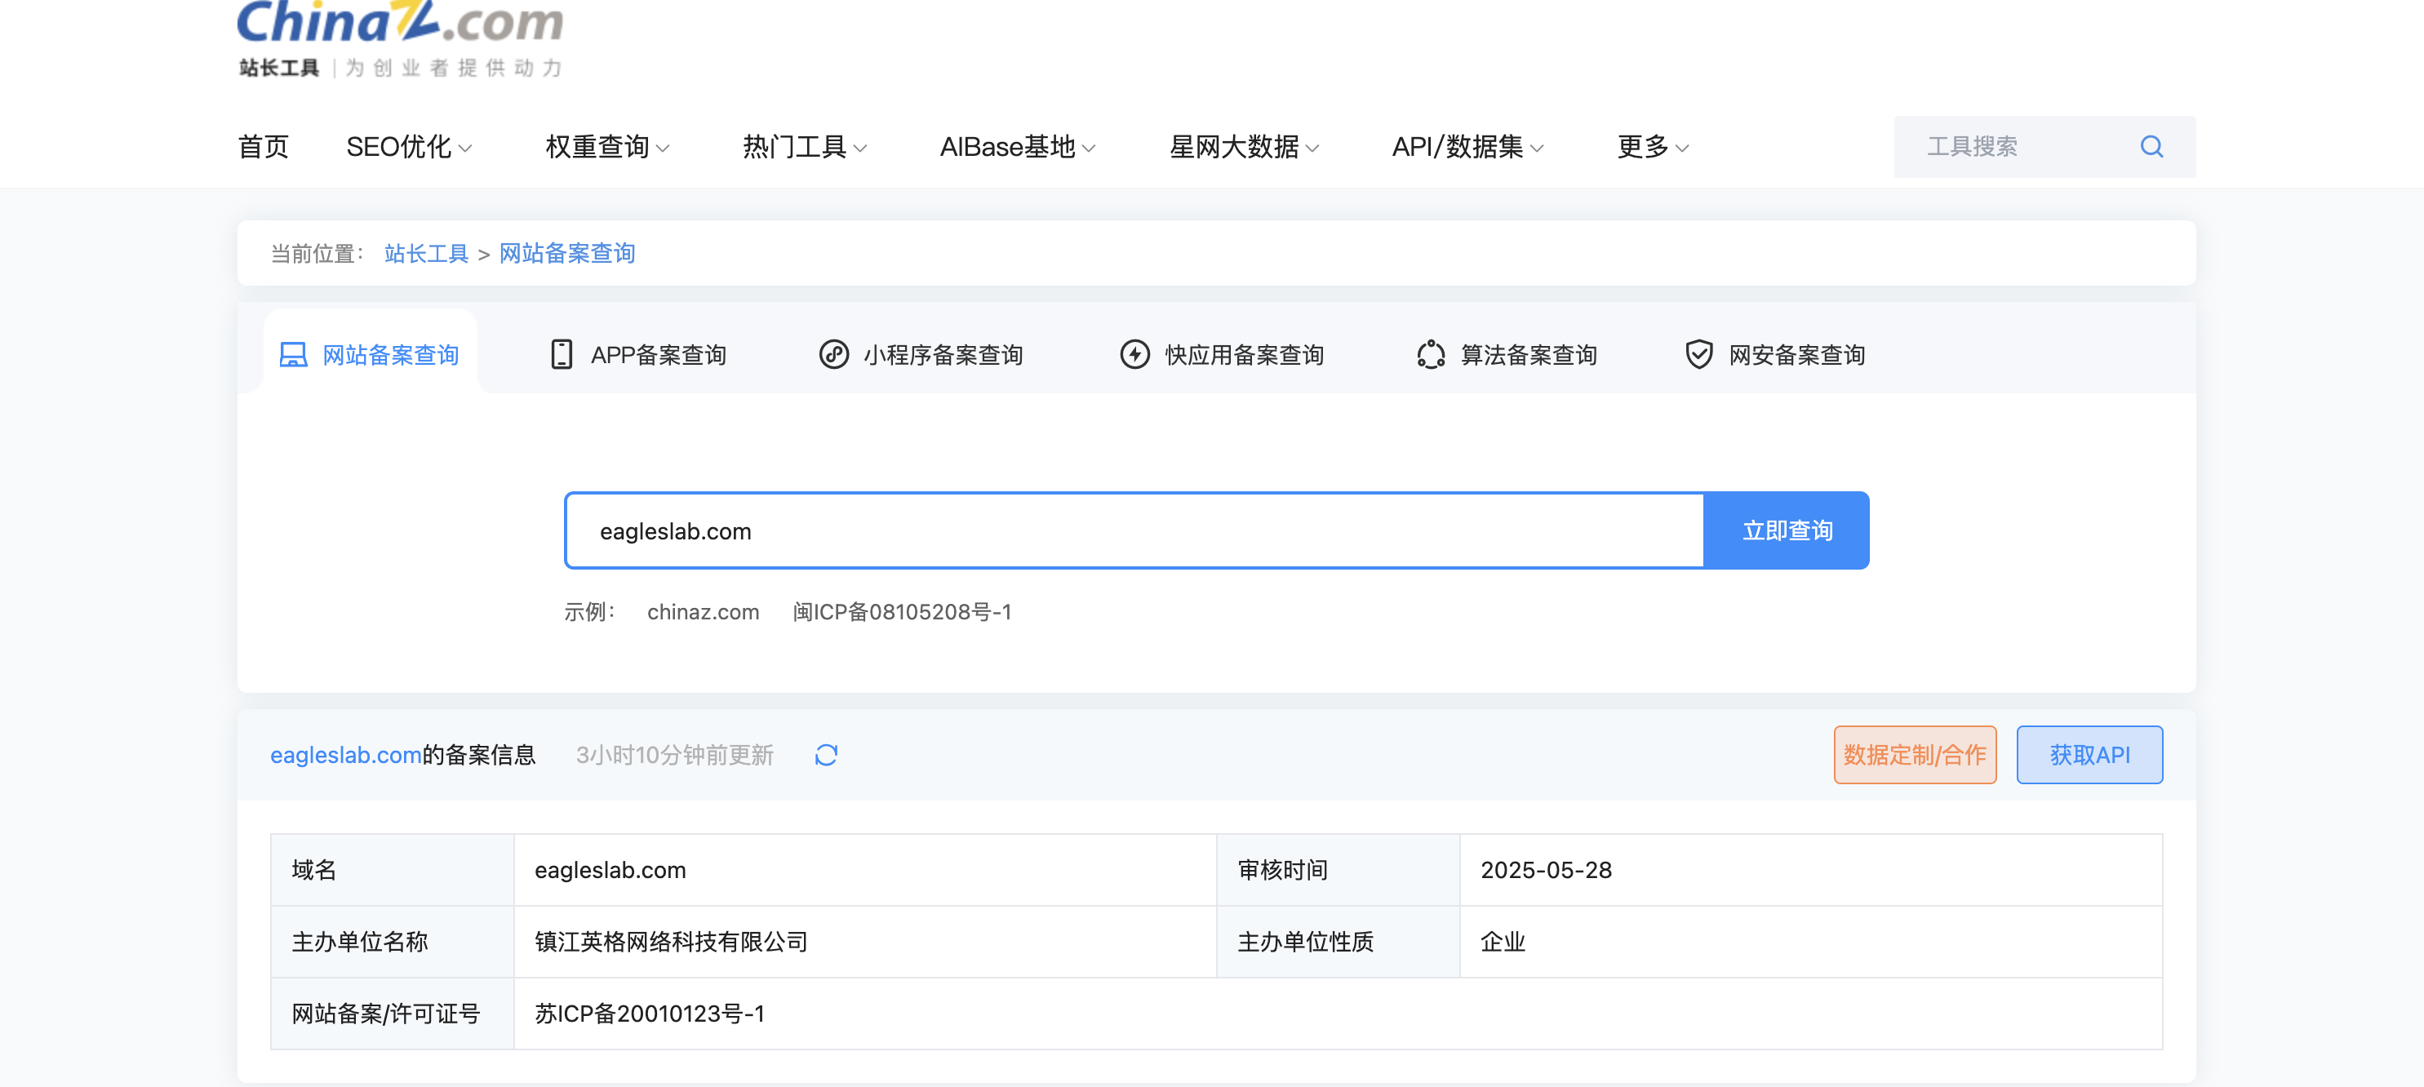Screen dimensions: 2424x1087
Task: Expand the SEO优化 dropdown menu
Action: (x=408, y=147)
